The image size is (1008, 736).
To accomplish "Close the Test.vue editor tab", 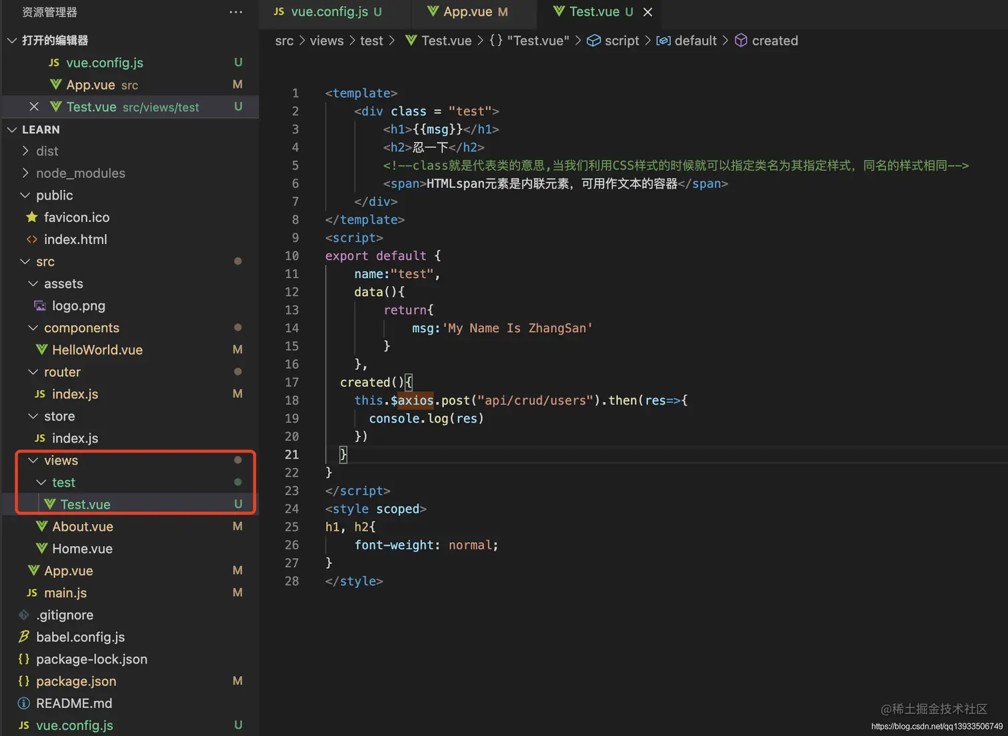I will [647, 12].
